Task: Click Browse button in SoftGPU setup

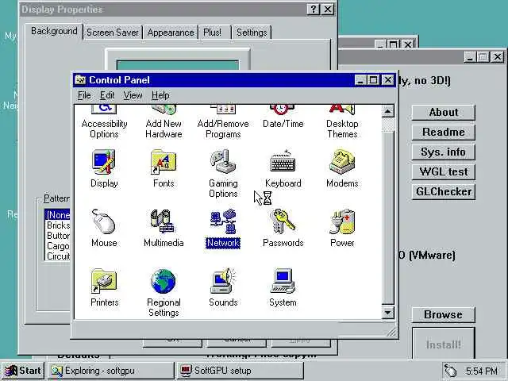Action: tap(443, 314)
